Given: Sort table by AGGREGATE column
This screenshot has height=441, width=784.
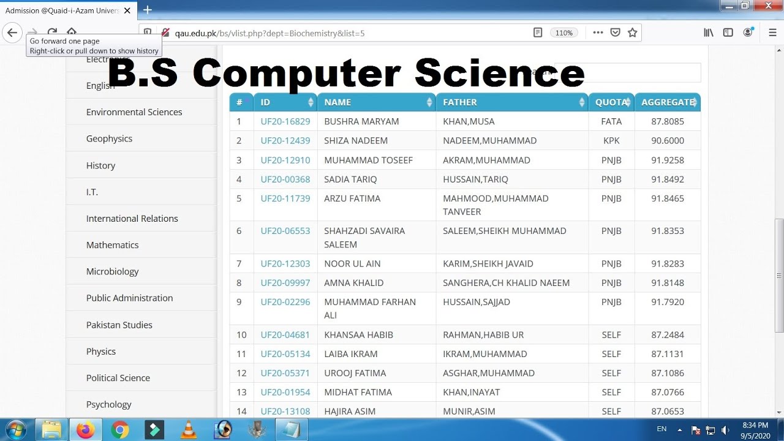Looking at the screenshot, I should coord(668,102).
